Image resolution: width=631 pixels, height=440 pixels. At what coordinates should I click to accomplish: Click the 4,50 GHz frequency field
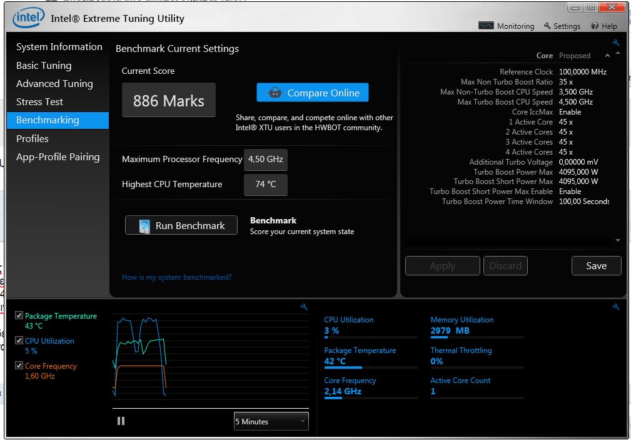(x=266, y=159)
